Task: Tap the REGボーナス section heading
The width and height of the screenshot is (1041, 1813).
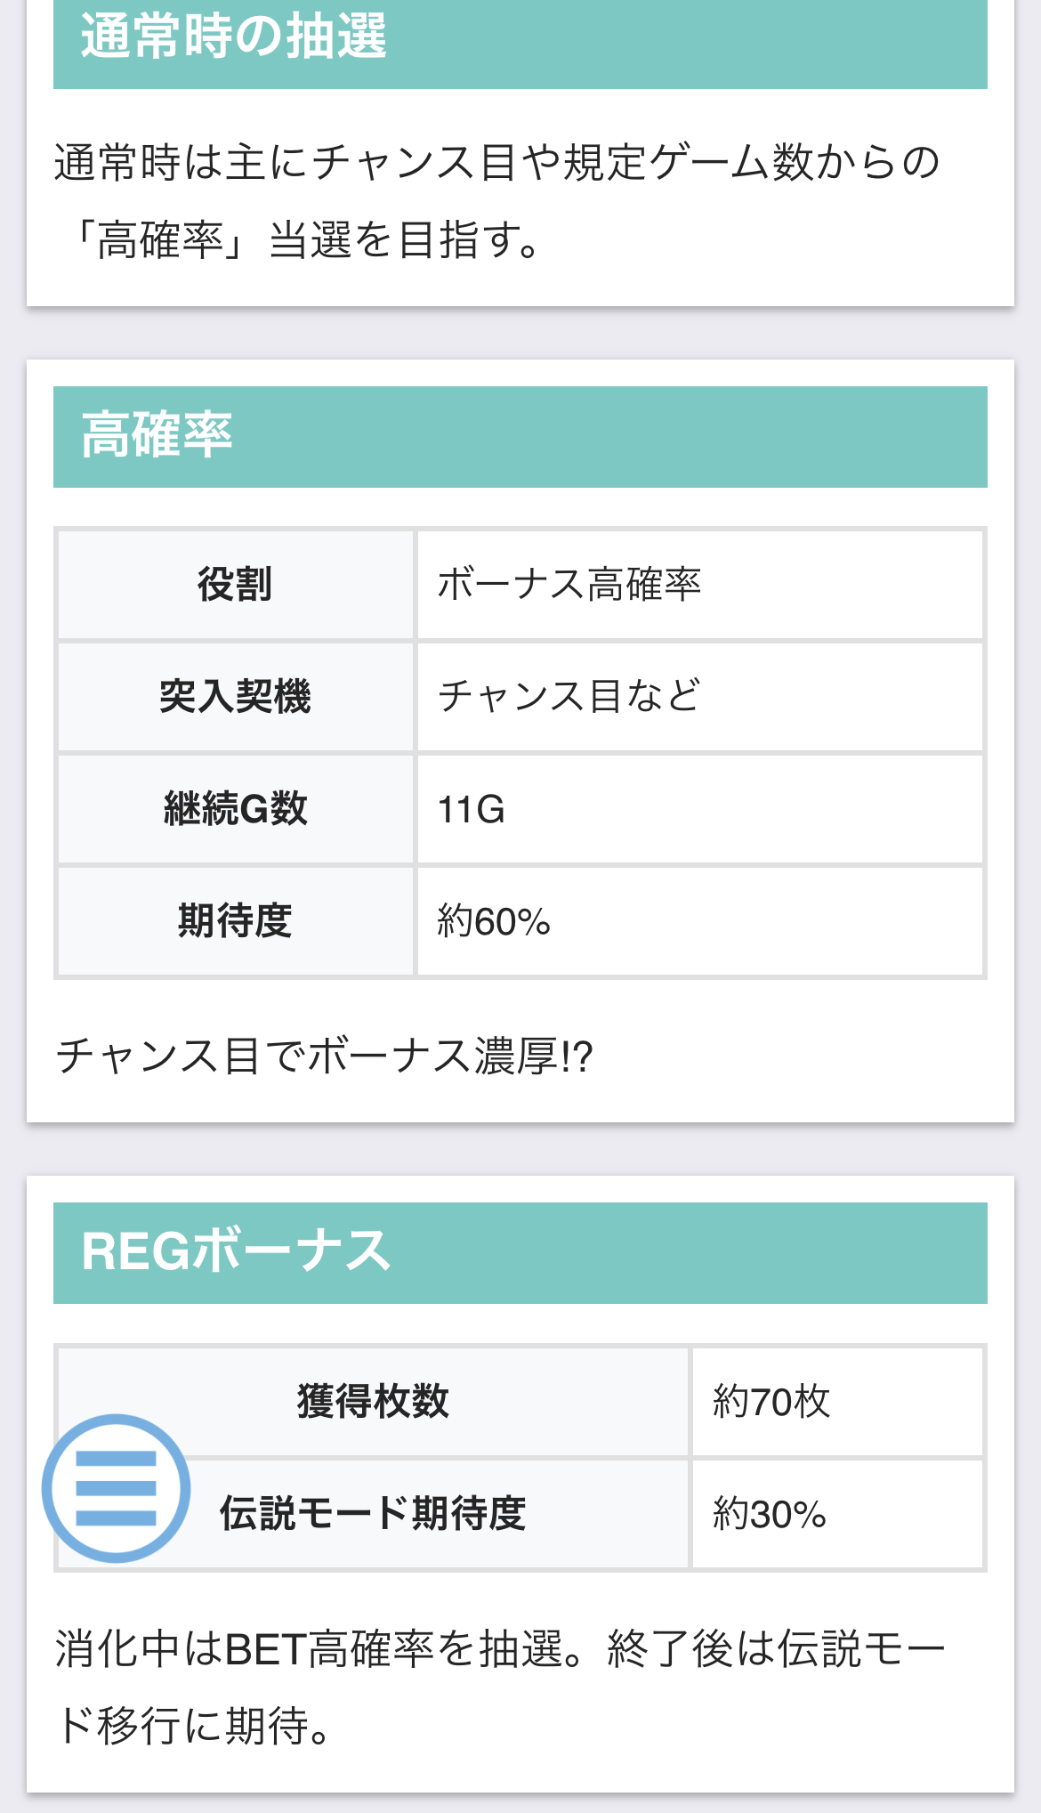Action: coord(236,1252)
